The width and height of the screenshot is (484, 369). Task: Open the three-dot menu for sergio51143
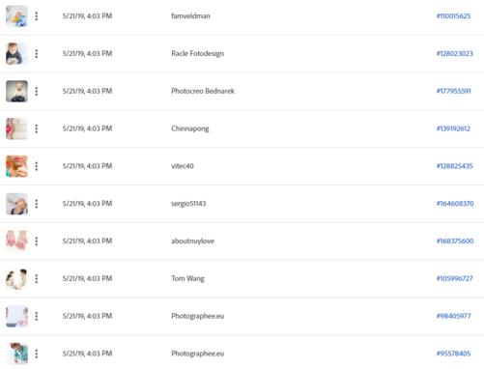point(37,204)
